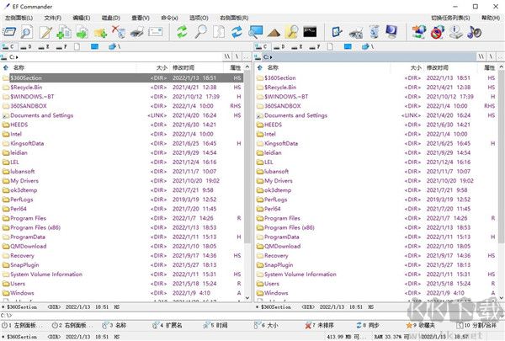
Task: Click the green refresh arrows toolbar icon
Action: 183,32
